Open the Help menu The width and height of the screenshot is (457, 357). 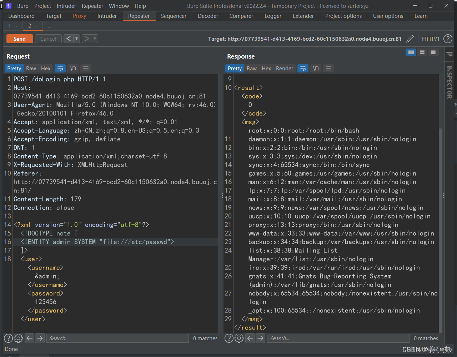coord(140,6)
